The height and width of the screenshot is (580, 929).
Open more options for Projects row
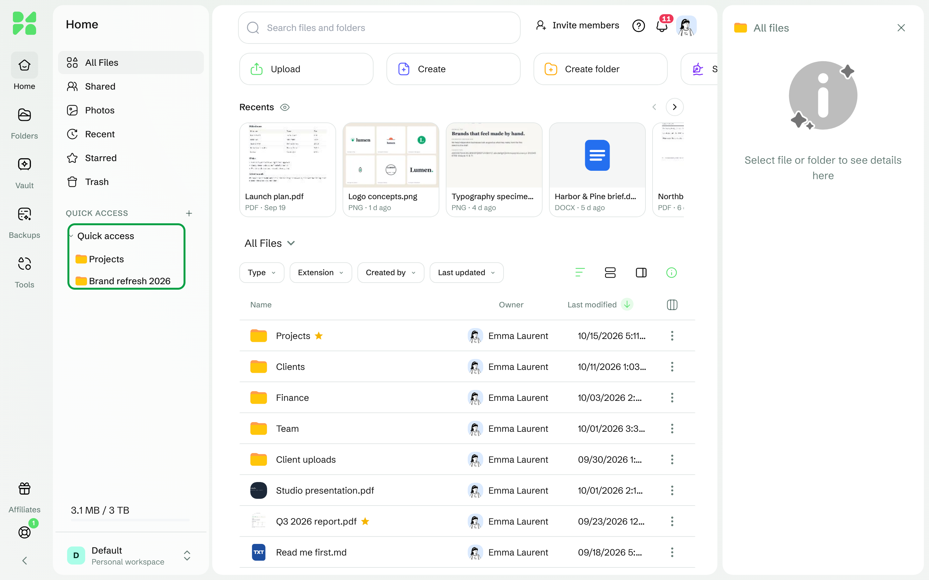[672, 336]
